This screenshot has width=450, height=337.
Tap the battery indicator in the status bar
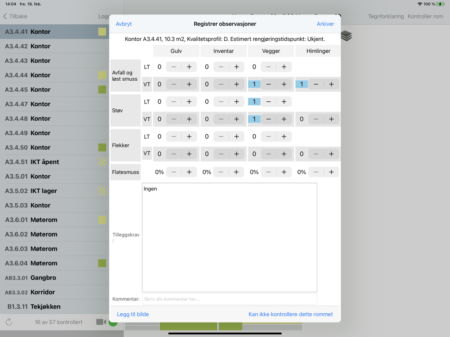pyautogui.click(x=441, y=4)
